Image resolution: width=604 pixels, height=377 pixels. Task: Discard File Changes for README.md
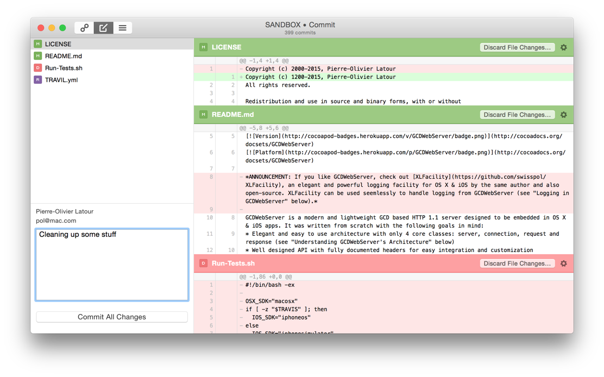(x=517, y=115)
